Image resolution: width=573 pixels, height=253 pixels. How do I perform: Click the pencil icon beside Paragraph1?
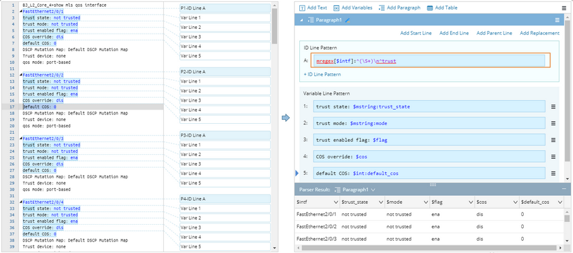tap(348, 20)
